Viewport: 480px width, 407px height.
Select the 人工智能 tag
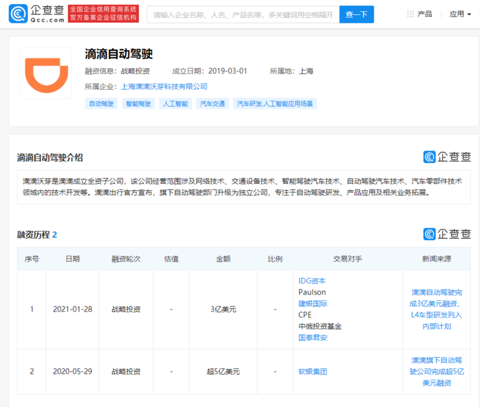(x=175, y=103)
